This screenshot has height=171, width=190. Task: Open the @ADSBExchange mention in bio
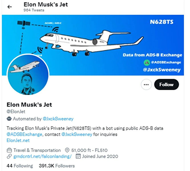pyautogui.click(x=24, y=134)
